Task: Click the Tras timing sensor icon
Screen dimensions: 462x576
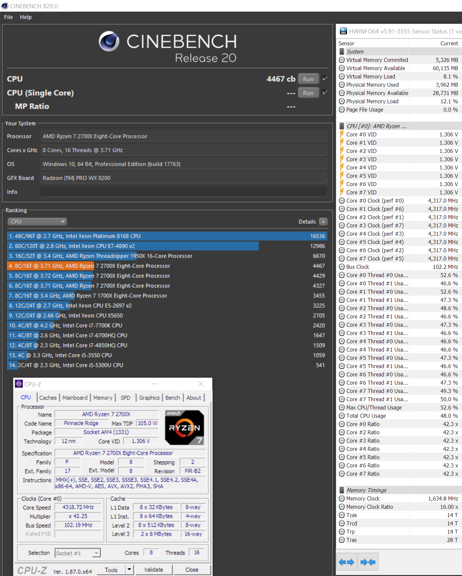Action: point(342,540)
